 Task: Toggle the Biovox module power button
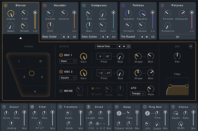pyautogui.click(x=6, y=6)
